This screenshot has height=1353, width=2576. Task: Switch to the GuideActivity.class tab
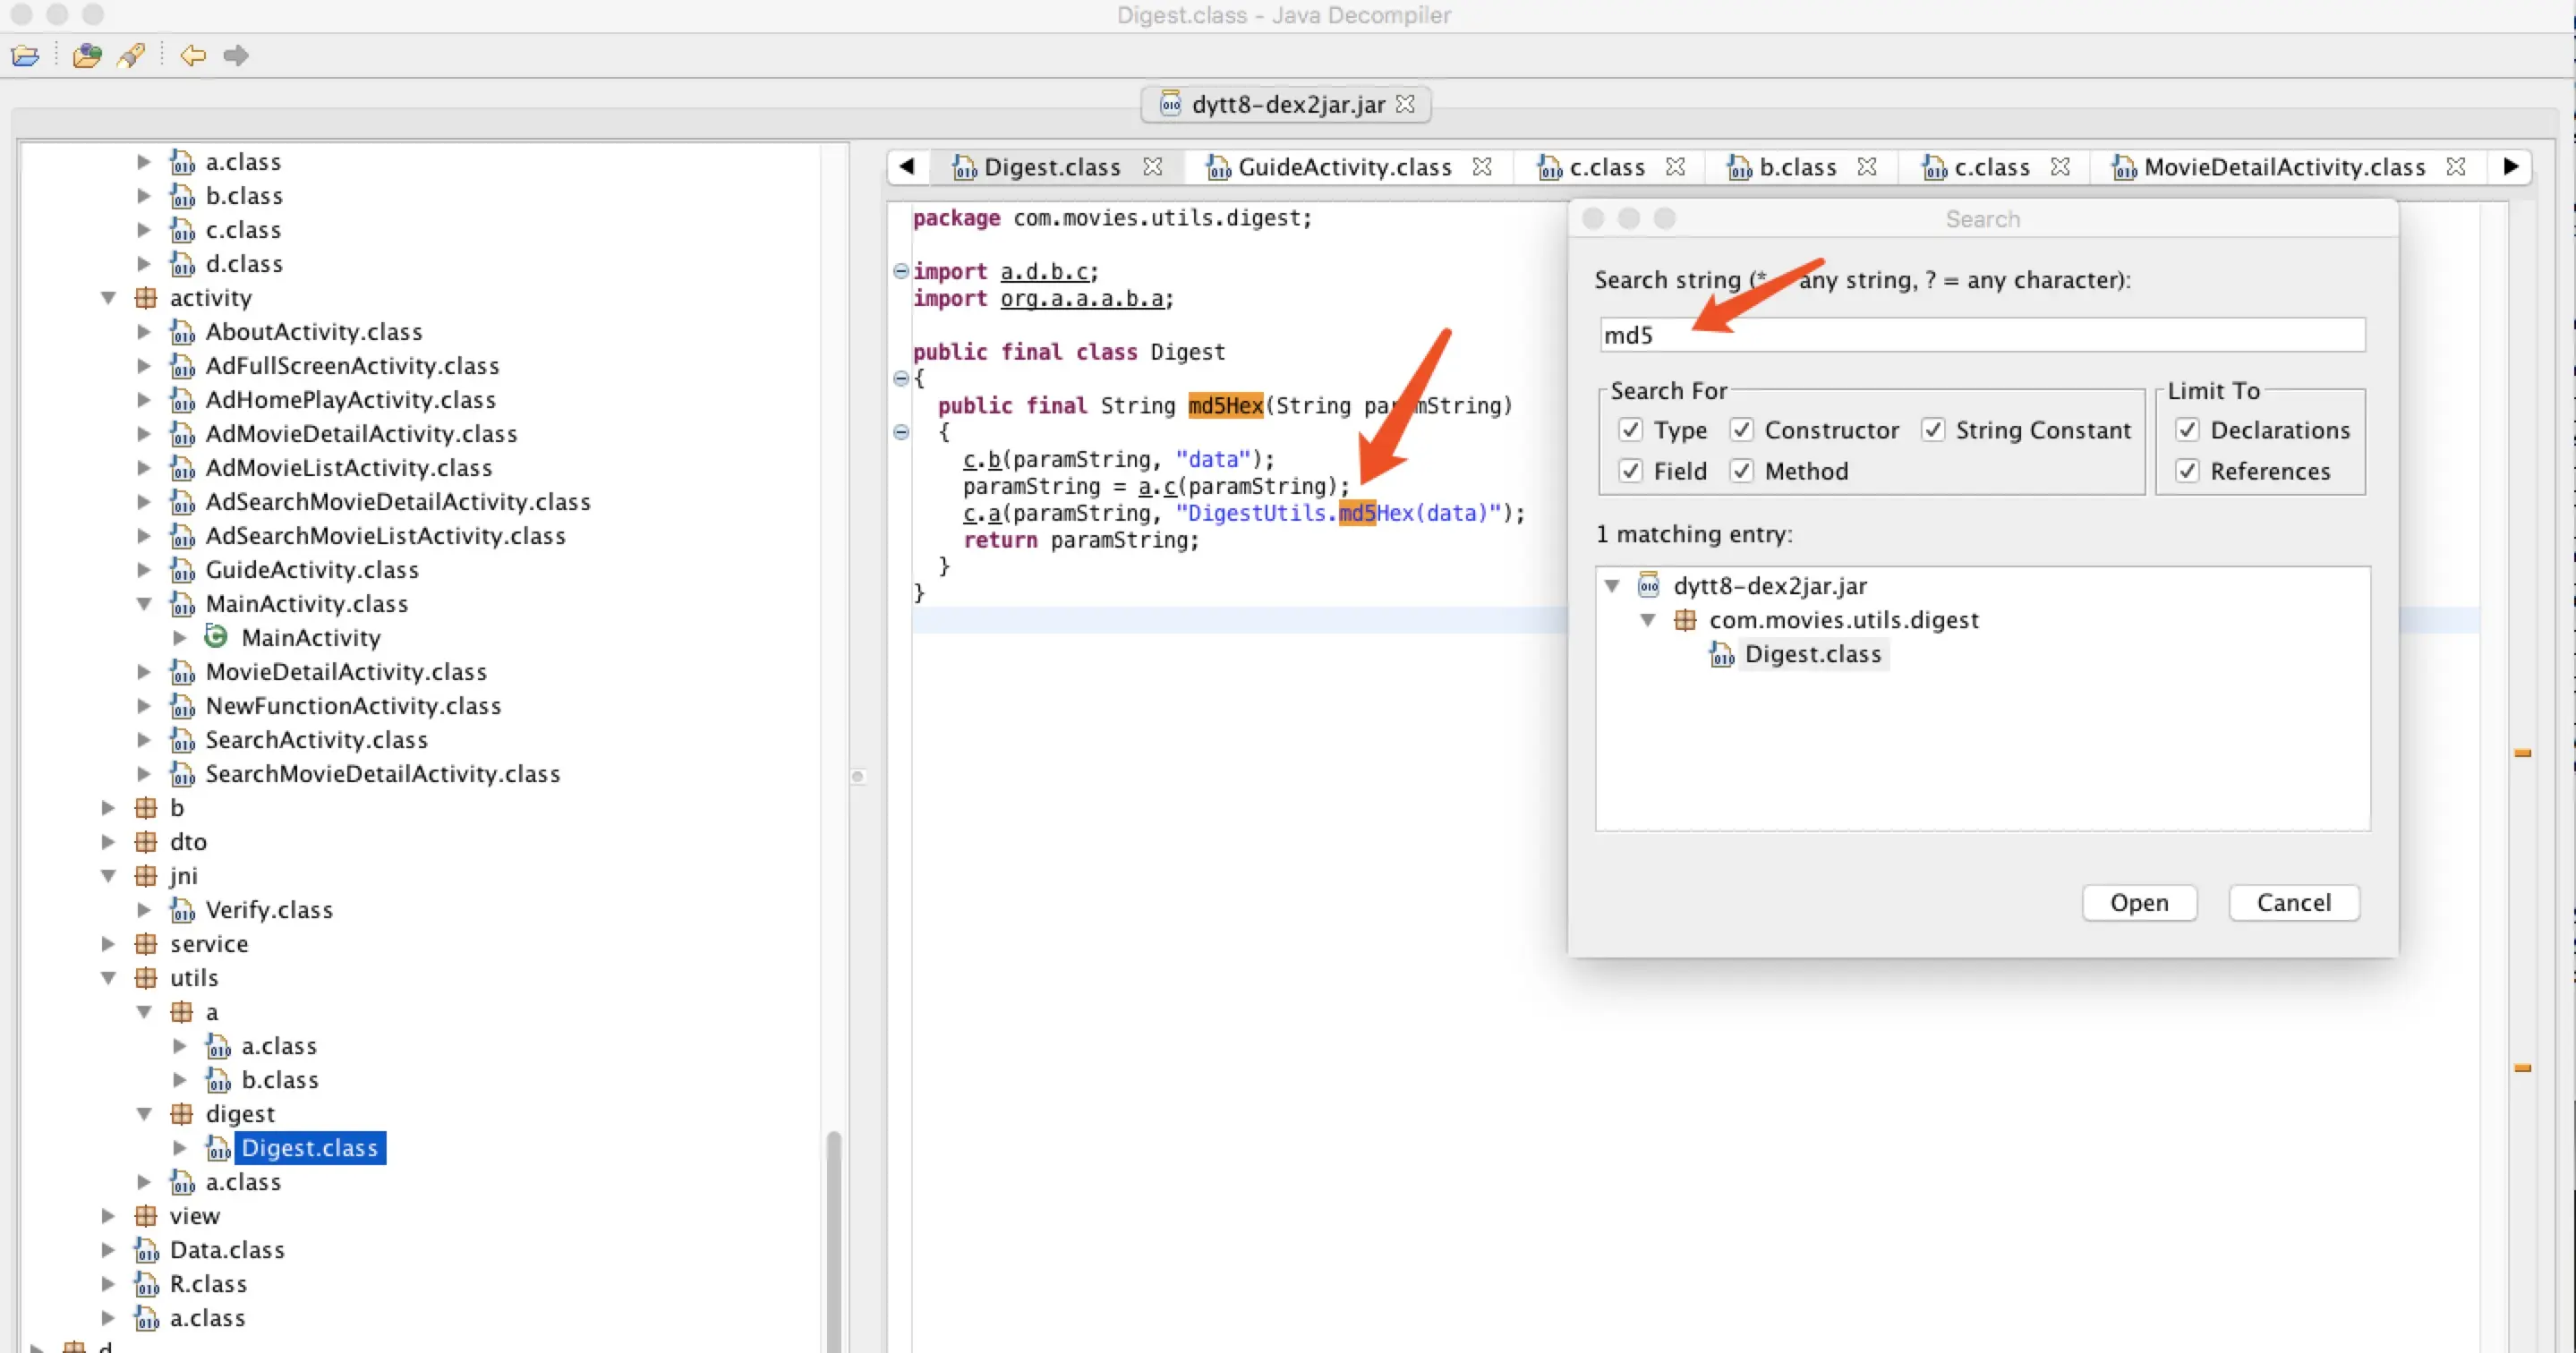[x=1343, y=167]
